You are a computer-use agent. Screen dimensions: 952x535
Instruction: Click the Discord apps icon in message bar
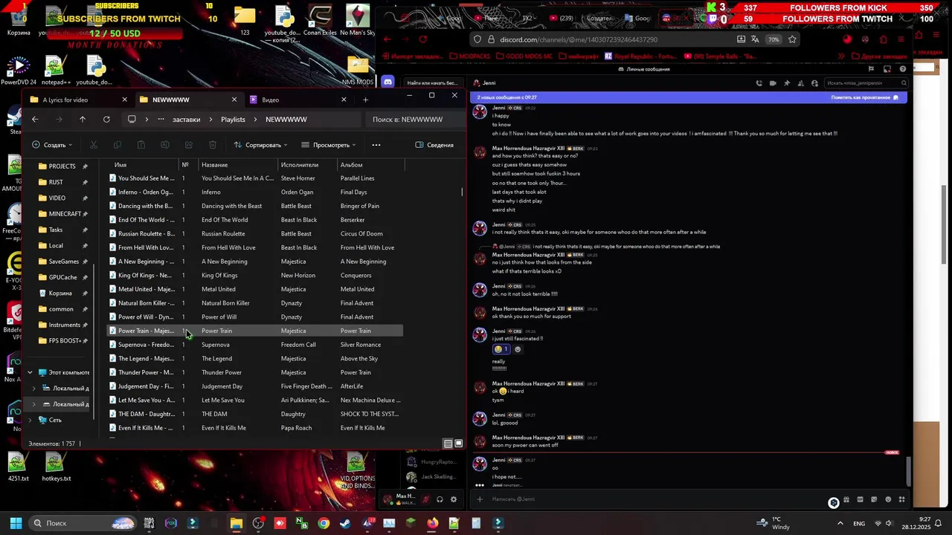902,499
